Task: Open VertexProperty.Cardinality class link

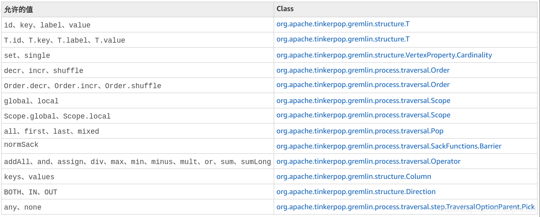Action: pos(384,55)
